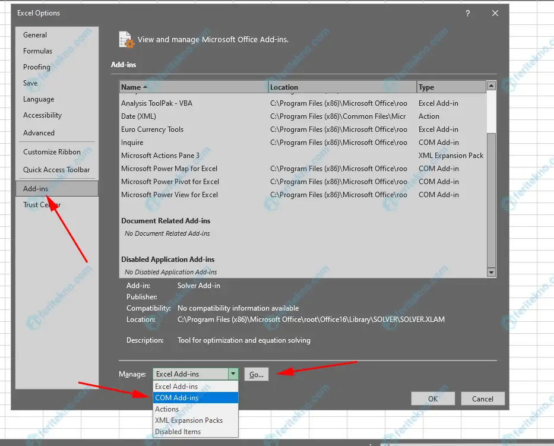Choose Disabled Items from Manage list
The height and width of the screenshot is (446, 554).
(195, 432)
